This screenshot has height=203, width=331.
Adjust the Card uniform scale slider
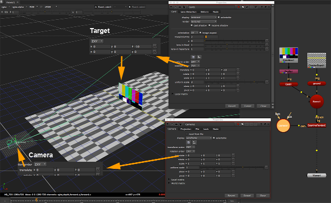tap(235, 82)
